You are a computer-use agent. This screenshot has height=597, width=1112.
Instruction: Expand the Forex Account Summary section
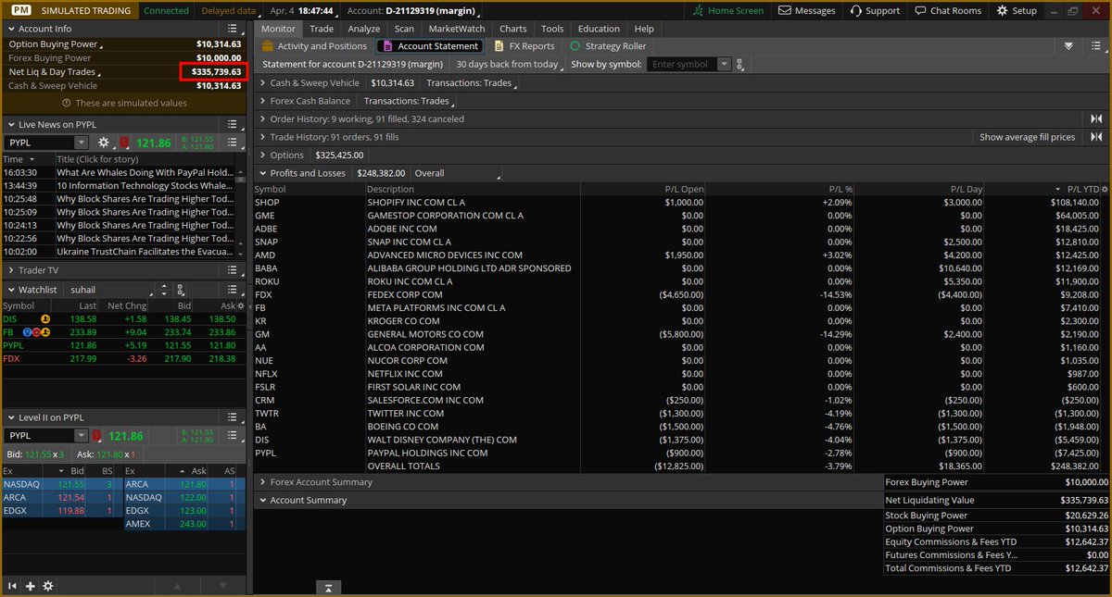pos(262,482)
